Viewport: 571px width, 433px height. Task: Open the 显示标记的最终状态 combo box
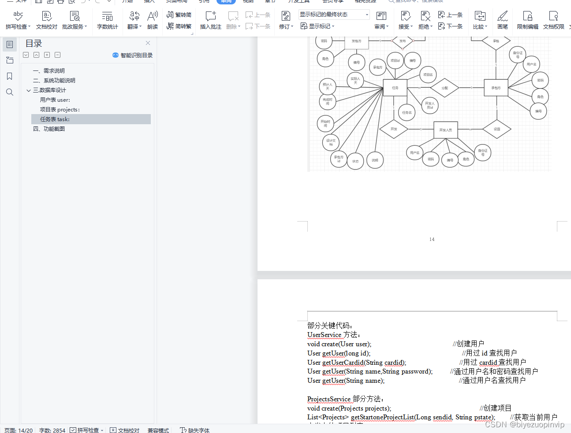(x=334, y=15)
